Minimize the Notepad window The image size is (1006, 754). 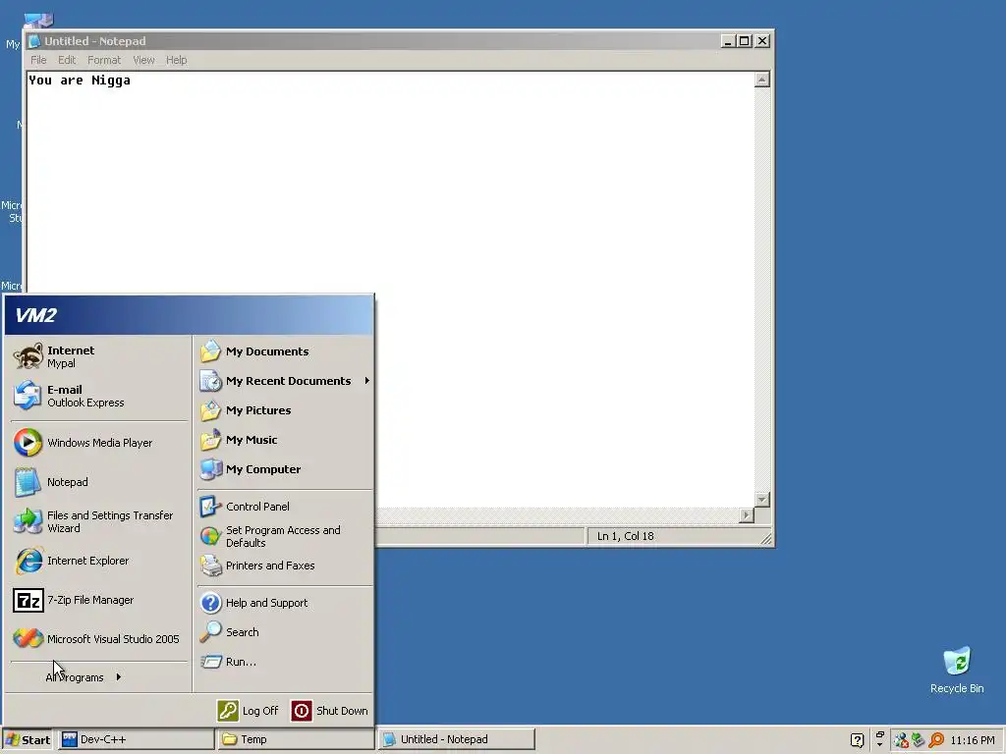tap(728, 41)
